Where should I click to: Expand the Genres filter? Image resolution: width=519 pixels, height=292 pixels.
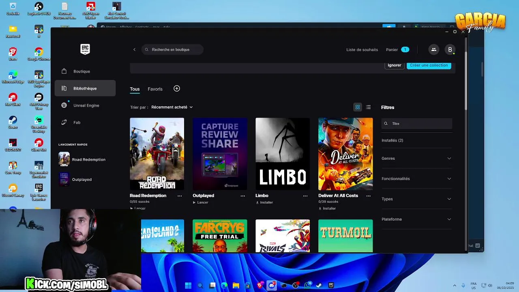tap(416, 158)
